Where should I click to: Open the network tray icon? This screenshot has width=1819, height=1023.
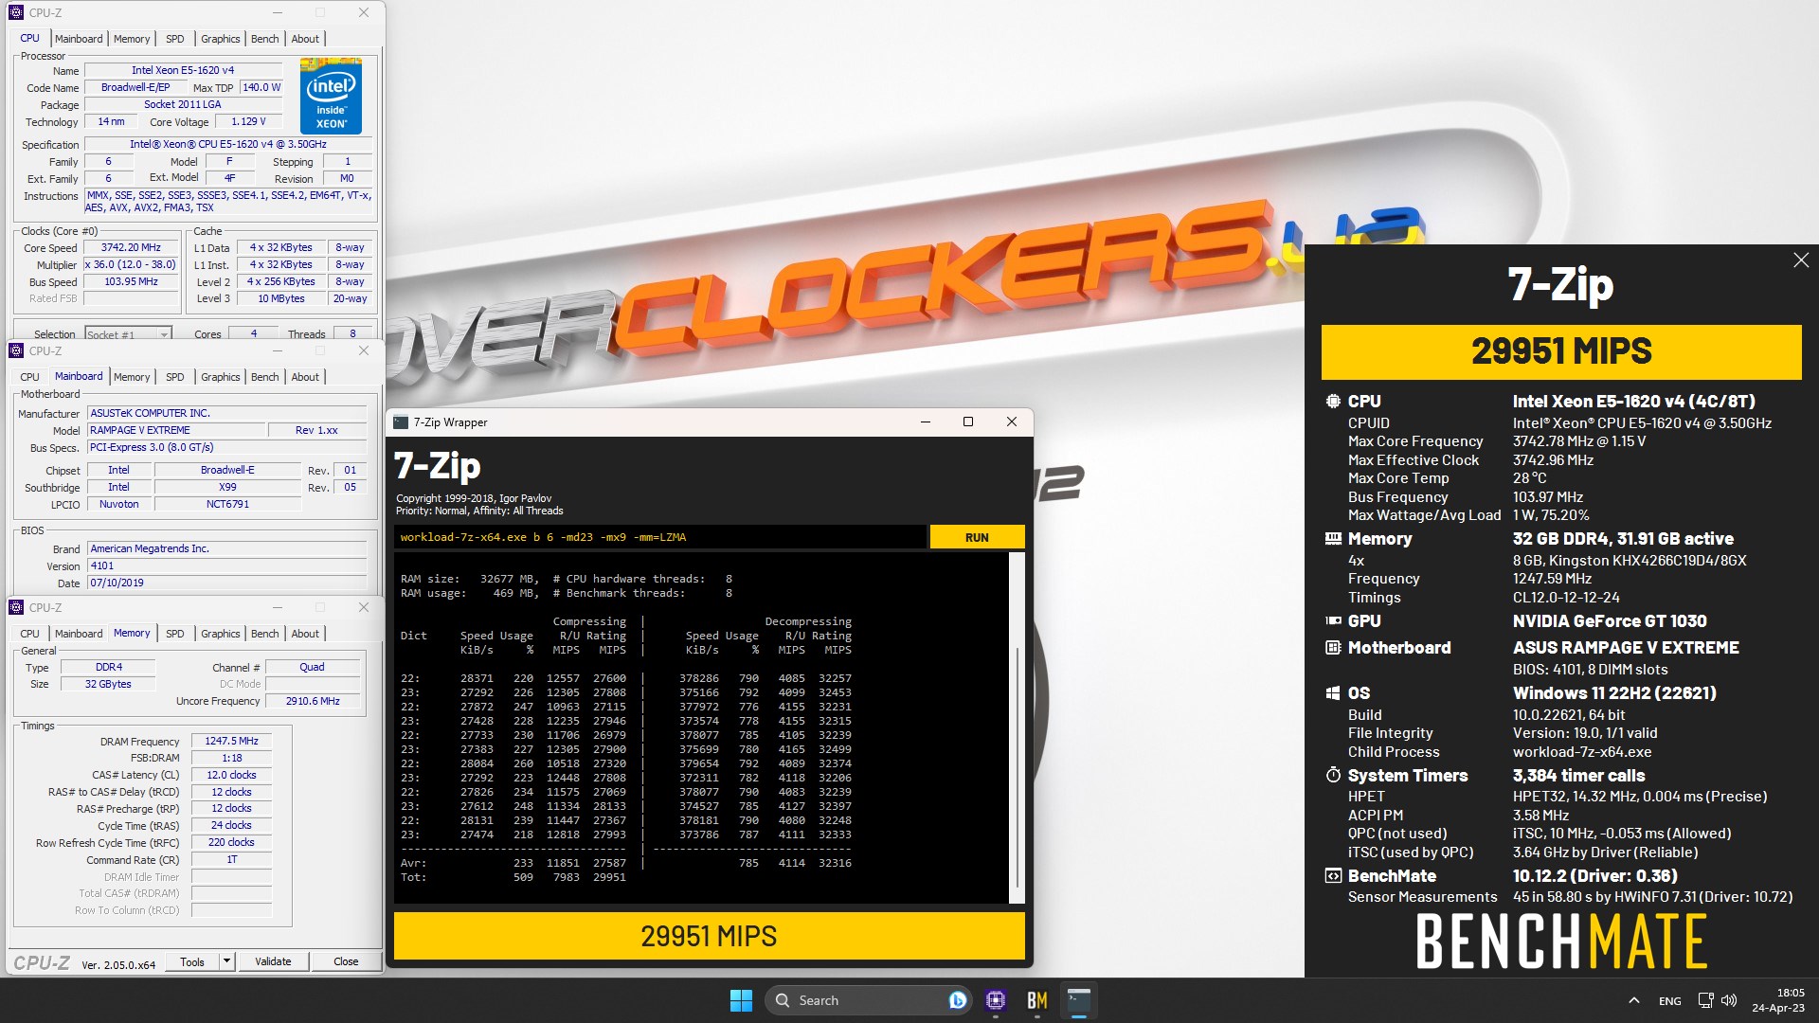click(1705, 1000)
